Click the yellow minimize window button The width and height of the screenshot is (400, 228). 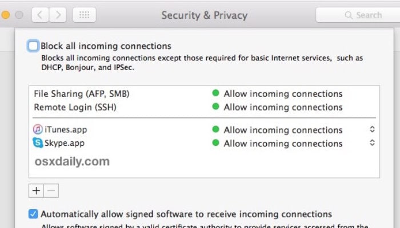coord(5,15)
